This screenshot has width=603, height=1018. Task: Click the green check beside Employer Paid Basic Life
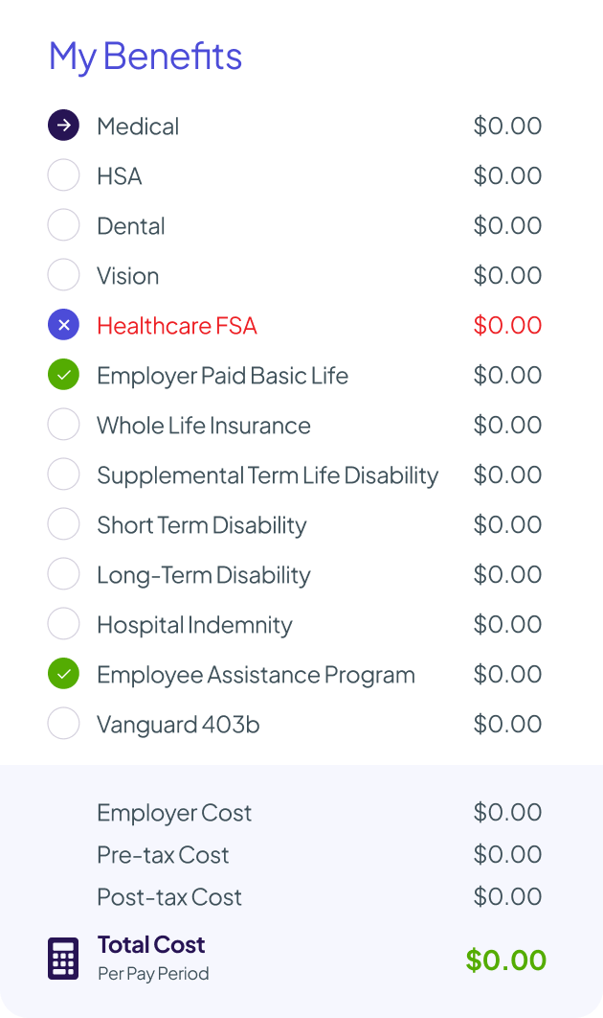pyautogui.click(x=63, y=376)
